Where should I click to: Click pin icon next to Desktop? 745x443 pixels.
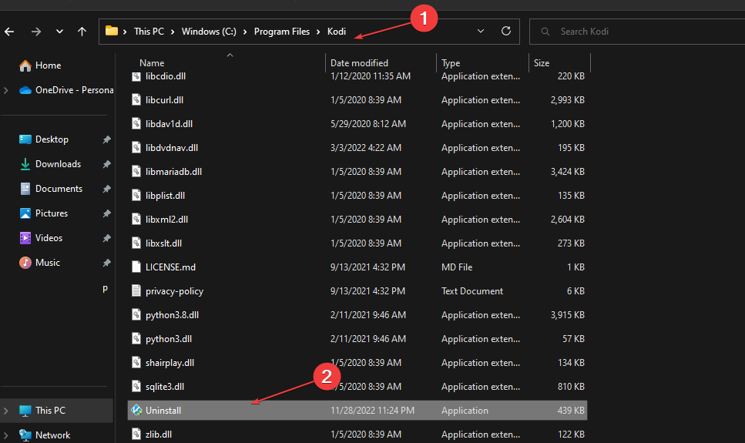pos(107,139)
